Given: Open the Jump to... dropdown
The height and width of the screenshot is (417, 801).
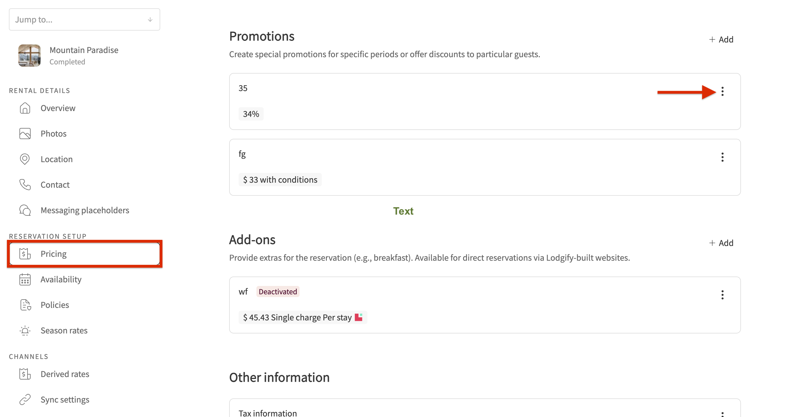Looking at the screenshot, I should (x=84, y=19).
